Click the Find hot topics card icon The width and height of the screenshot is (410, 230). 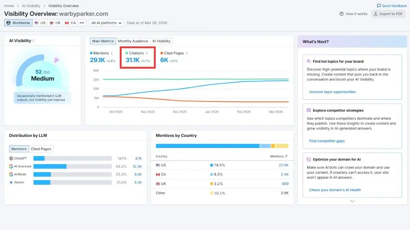tap(309, 61)
